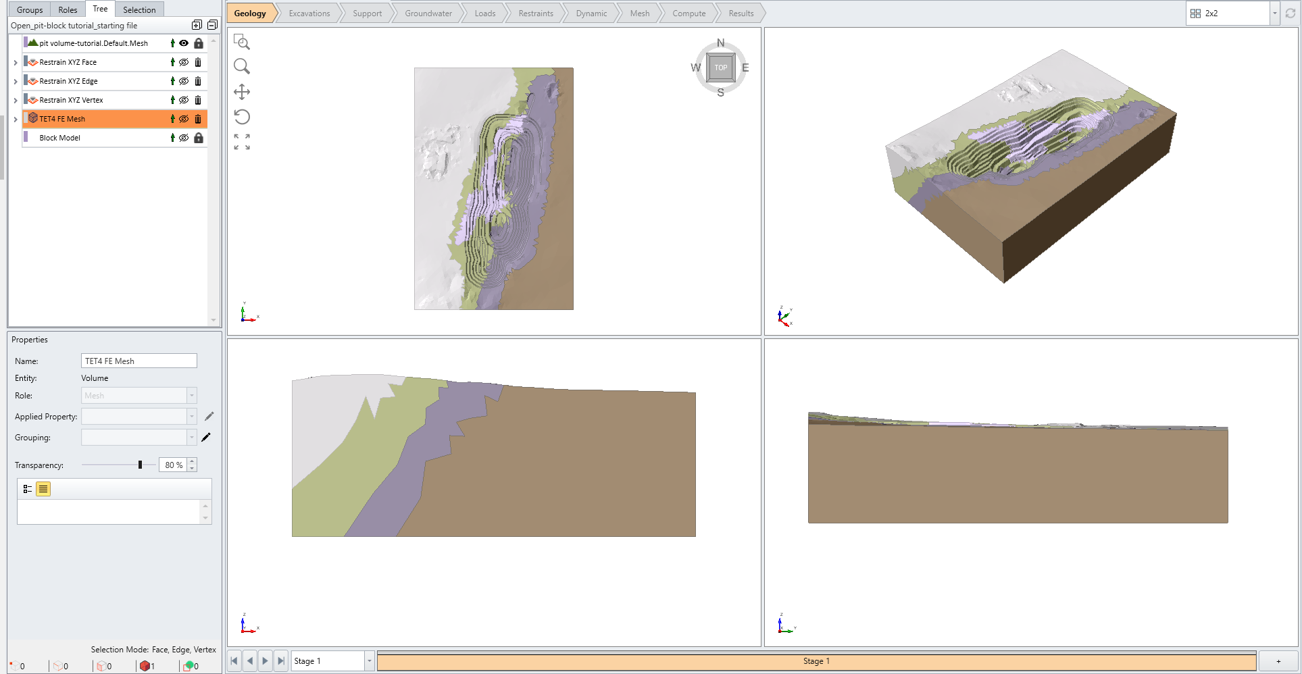
Task: Click the Zoom Window tool icon
Action: click(x=241, y=42)
